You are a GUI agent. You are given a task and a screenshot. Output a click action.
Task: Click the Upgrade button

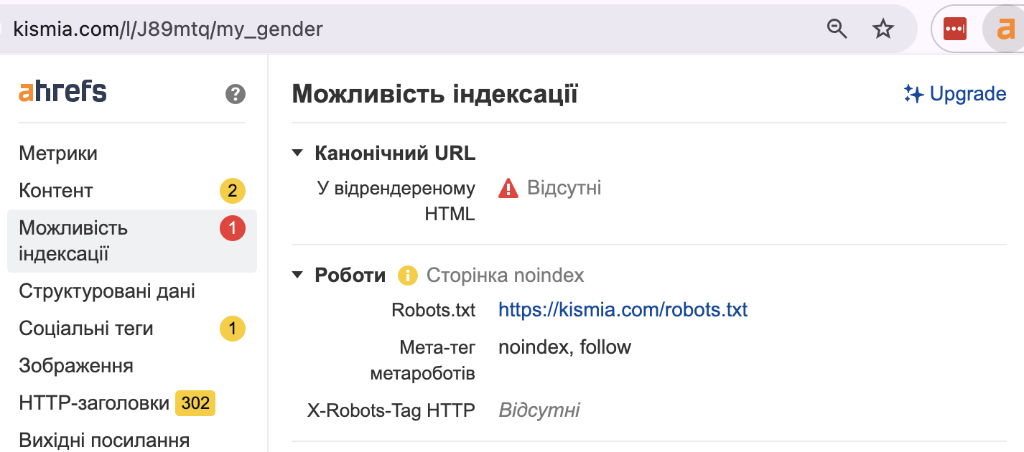pyautogui.click(x=954, y=94)
